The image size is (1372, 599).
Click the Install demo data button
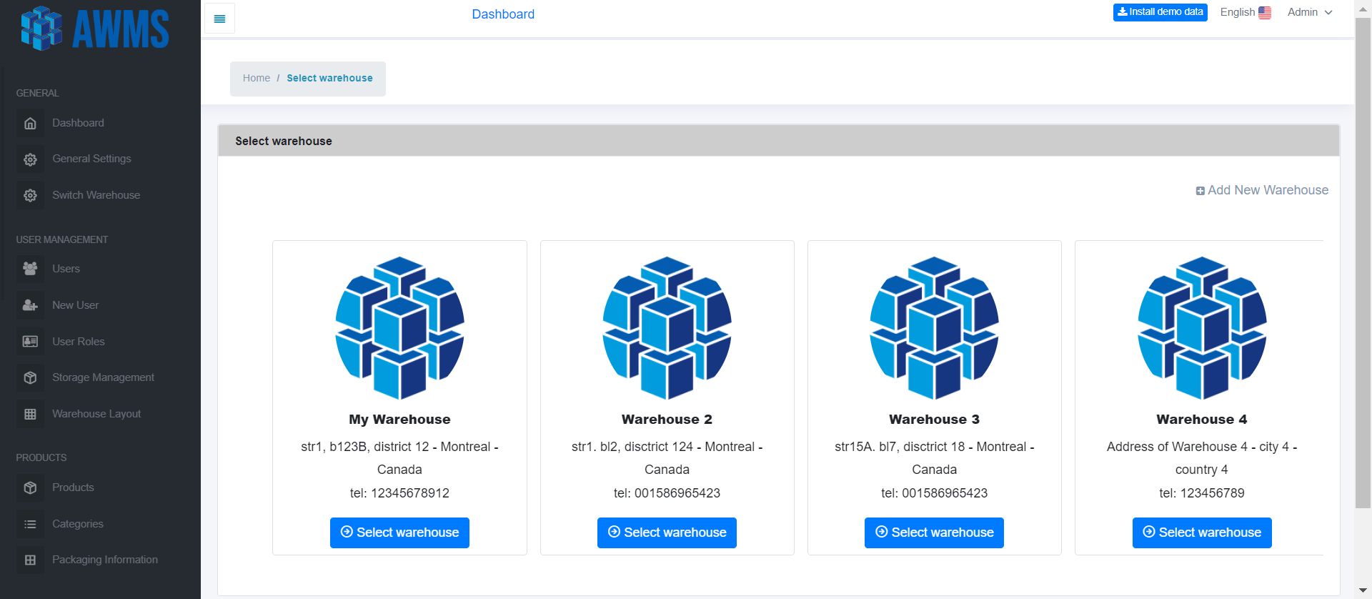1160,12
